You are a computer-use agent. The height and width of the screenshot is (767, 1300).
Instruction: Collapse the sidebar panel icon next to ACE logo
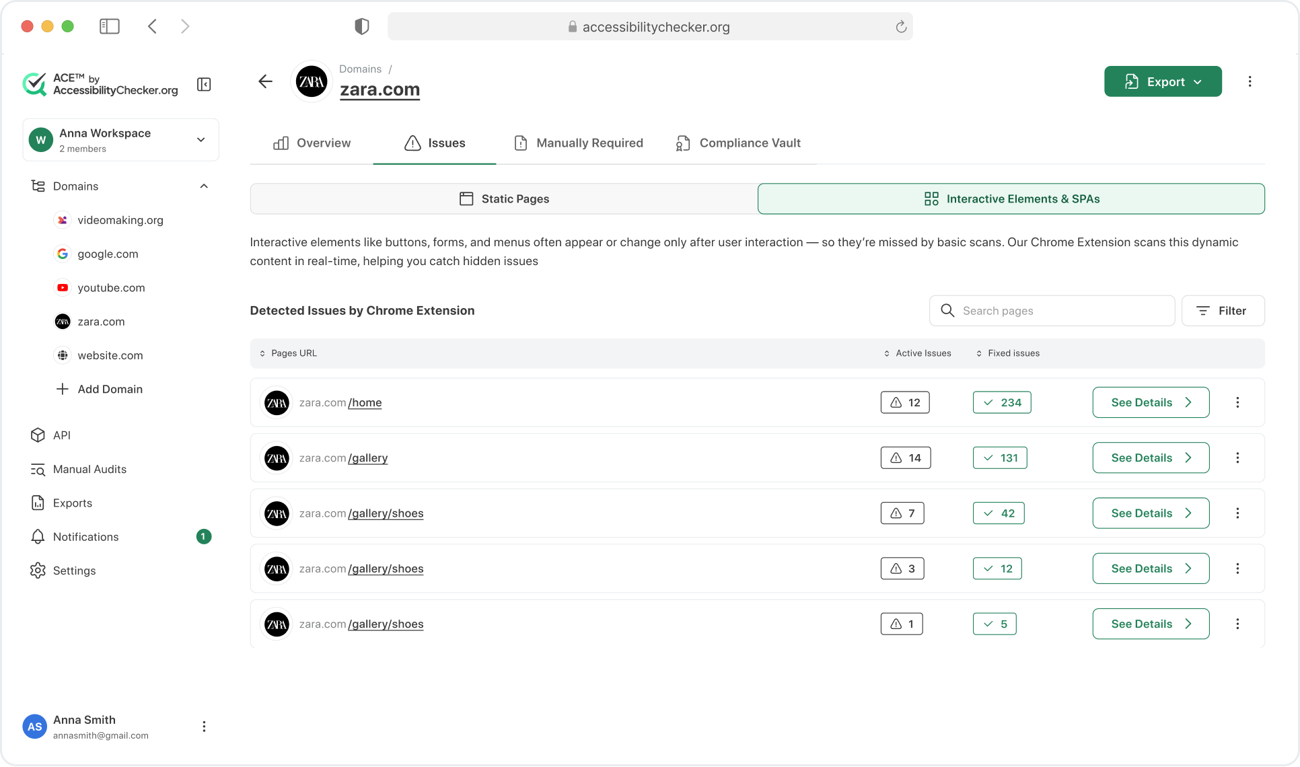coord(204,84)
